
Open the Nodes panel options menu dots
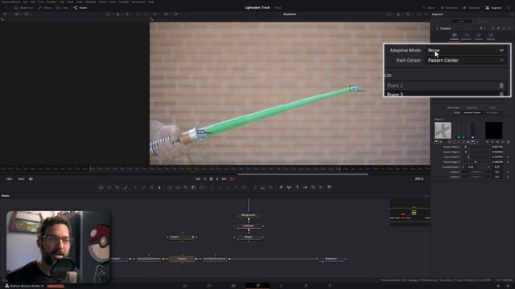point(426,196)
